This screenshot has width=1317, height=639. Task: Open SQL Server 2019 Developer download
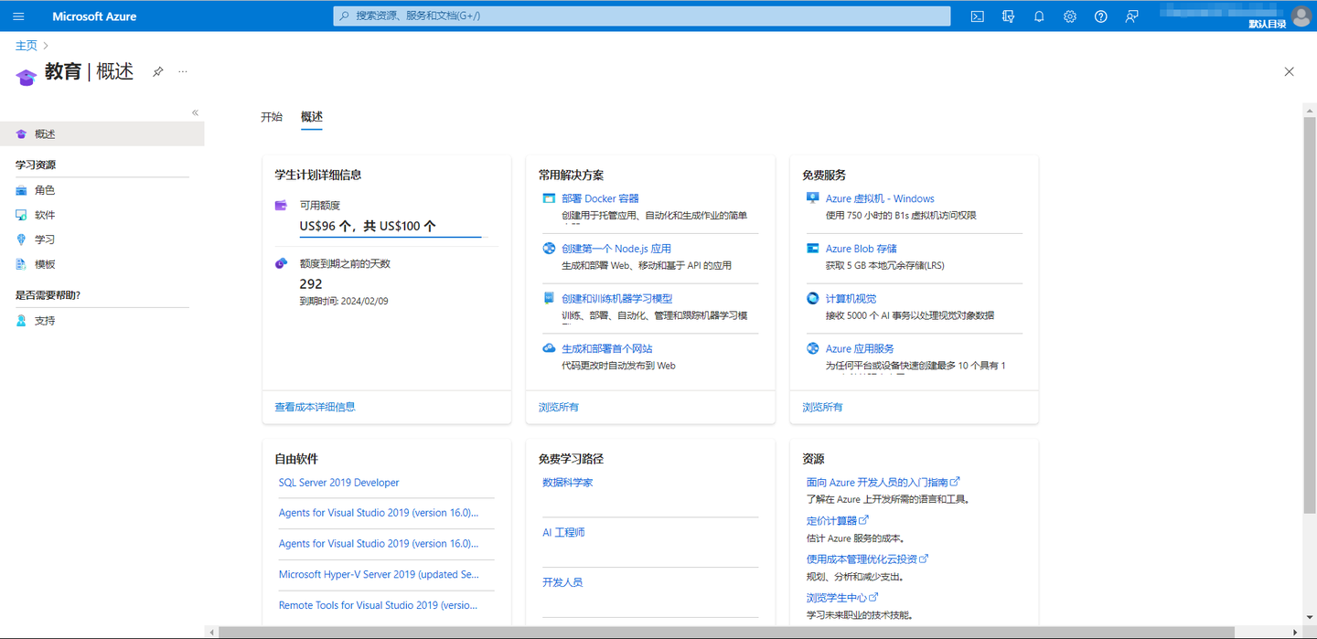point(338,483)
